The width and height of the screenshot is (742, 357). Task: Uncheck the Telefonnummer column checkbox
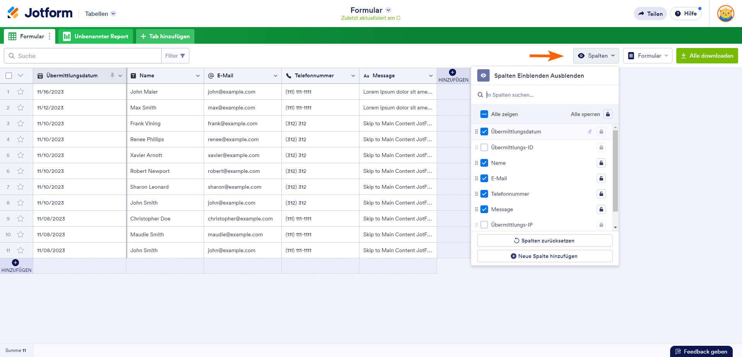point(484,194)
